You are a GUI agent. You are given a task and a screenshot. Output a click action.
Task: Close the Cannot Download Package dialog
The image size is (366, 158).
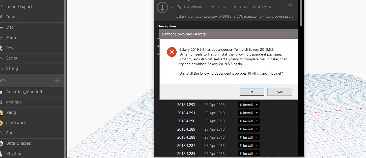click(x=293, y=34)
